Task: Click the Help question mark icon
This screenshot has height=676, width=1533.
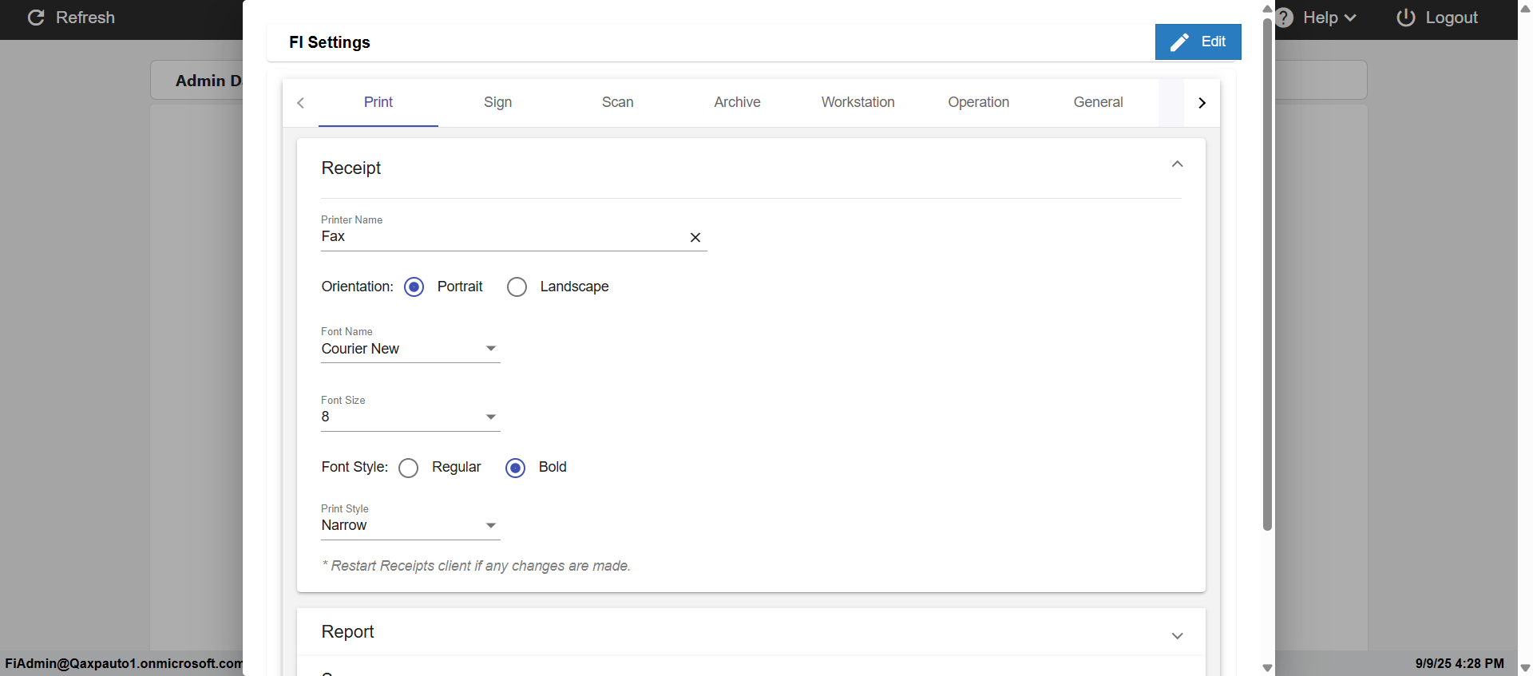Action: 1285,18
